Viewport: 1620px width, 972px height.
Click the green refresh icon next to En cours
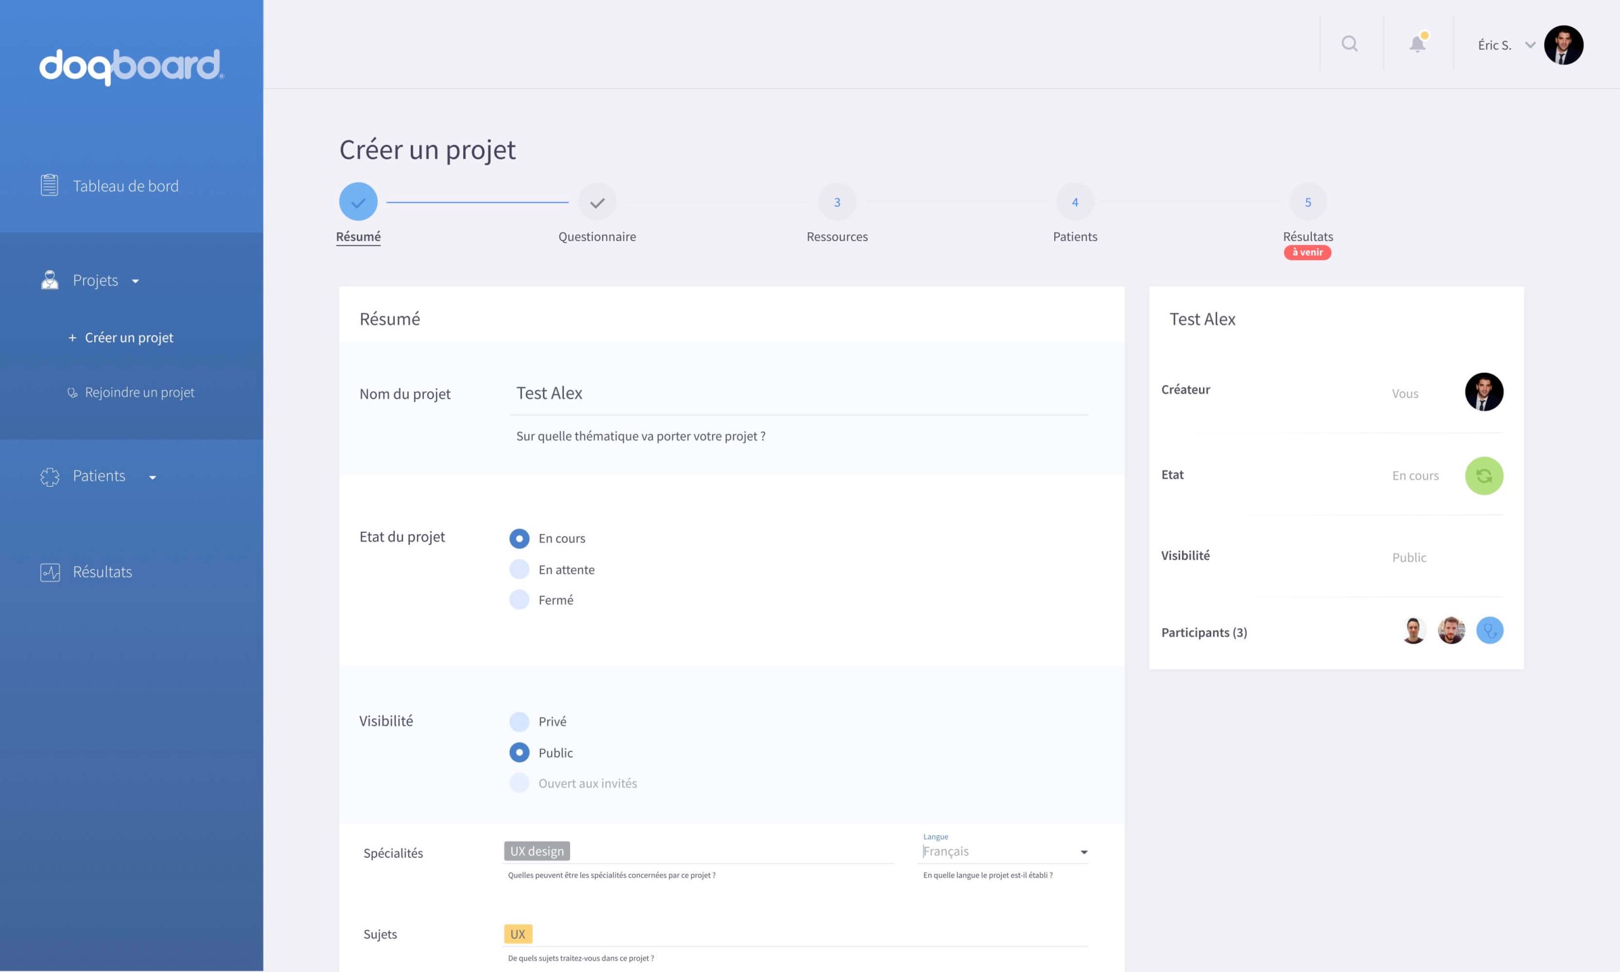[1484, 475]
